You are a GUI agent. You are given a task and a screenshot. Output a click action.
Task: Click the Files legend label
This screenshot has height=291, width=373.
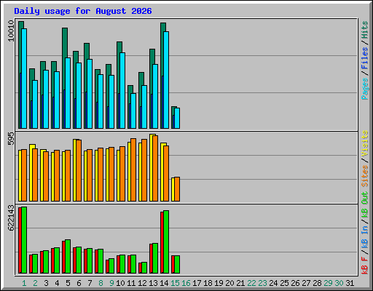pyautogui.click(x=365, y=58)
